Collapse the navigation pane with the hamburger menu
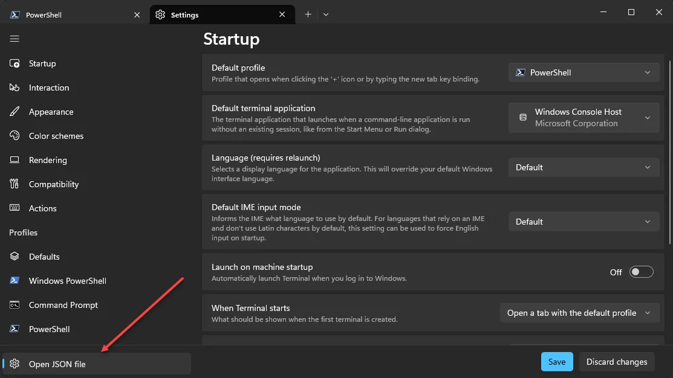The width and height of the screenshot is (673, 378). (x=15, y=38)
